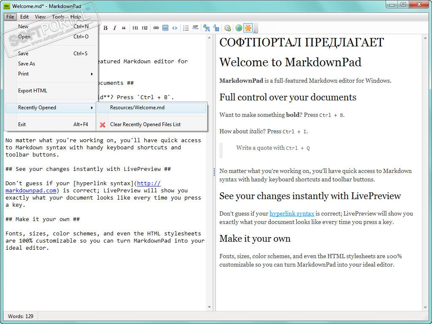Insert a hyperlink using the chain icon
Screen dimensions: 432x324
[156, 28]
